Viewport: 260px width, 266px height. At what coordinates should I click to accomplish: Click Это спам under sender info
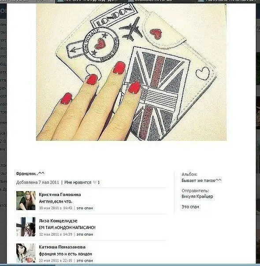(190, 207)
